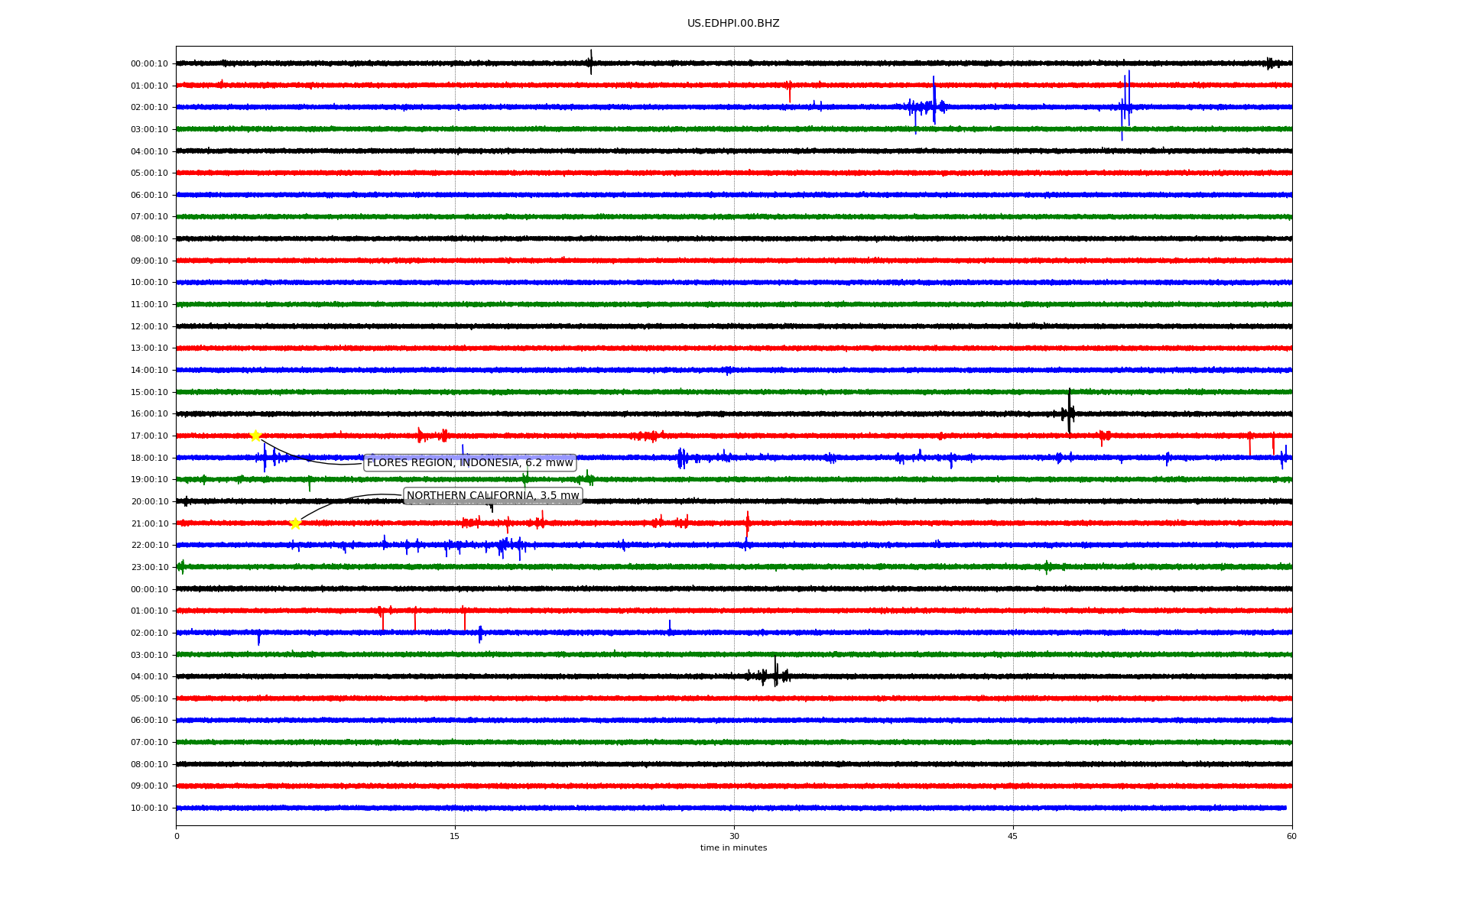Click the 'time in minutes' axis label
The width and height of the screenshot is (1468, 917).
732,848
